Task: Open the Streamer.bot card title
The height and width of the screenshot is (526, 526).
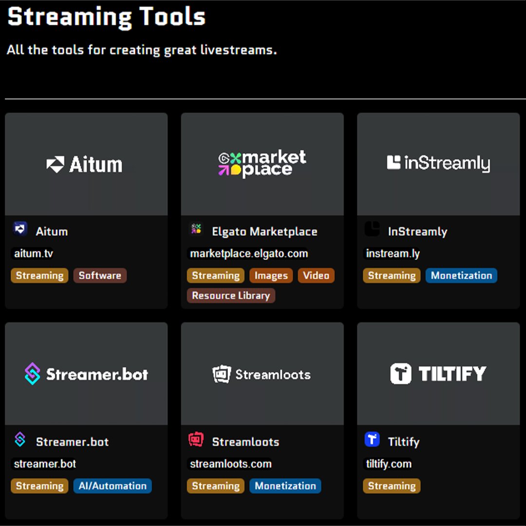Action: tap(72, 442)
